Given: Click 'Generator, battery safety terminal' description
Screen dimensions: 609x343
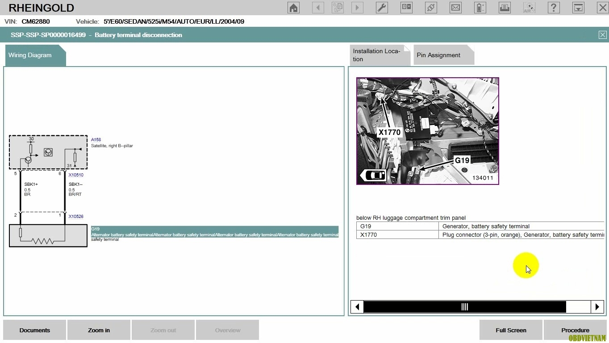Looking at the screenshot, I should [x=486, y=226].
